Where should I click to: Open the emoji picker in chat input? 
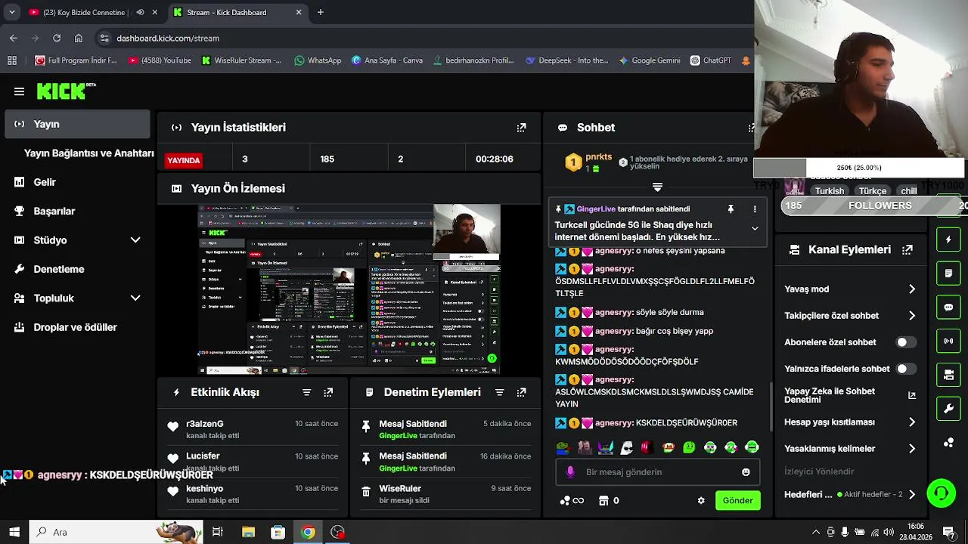746,472
